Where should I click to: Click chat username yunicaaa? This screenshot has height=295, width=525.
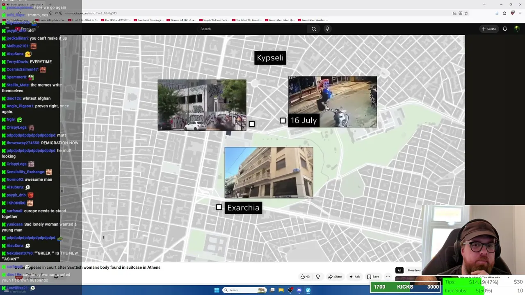[14, 225]
